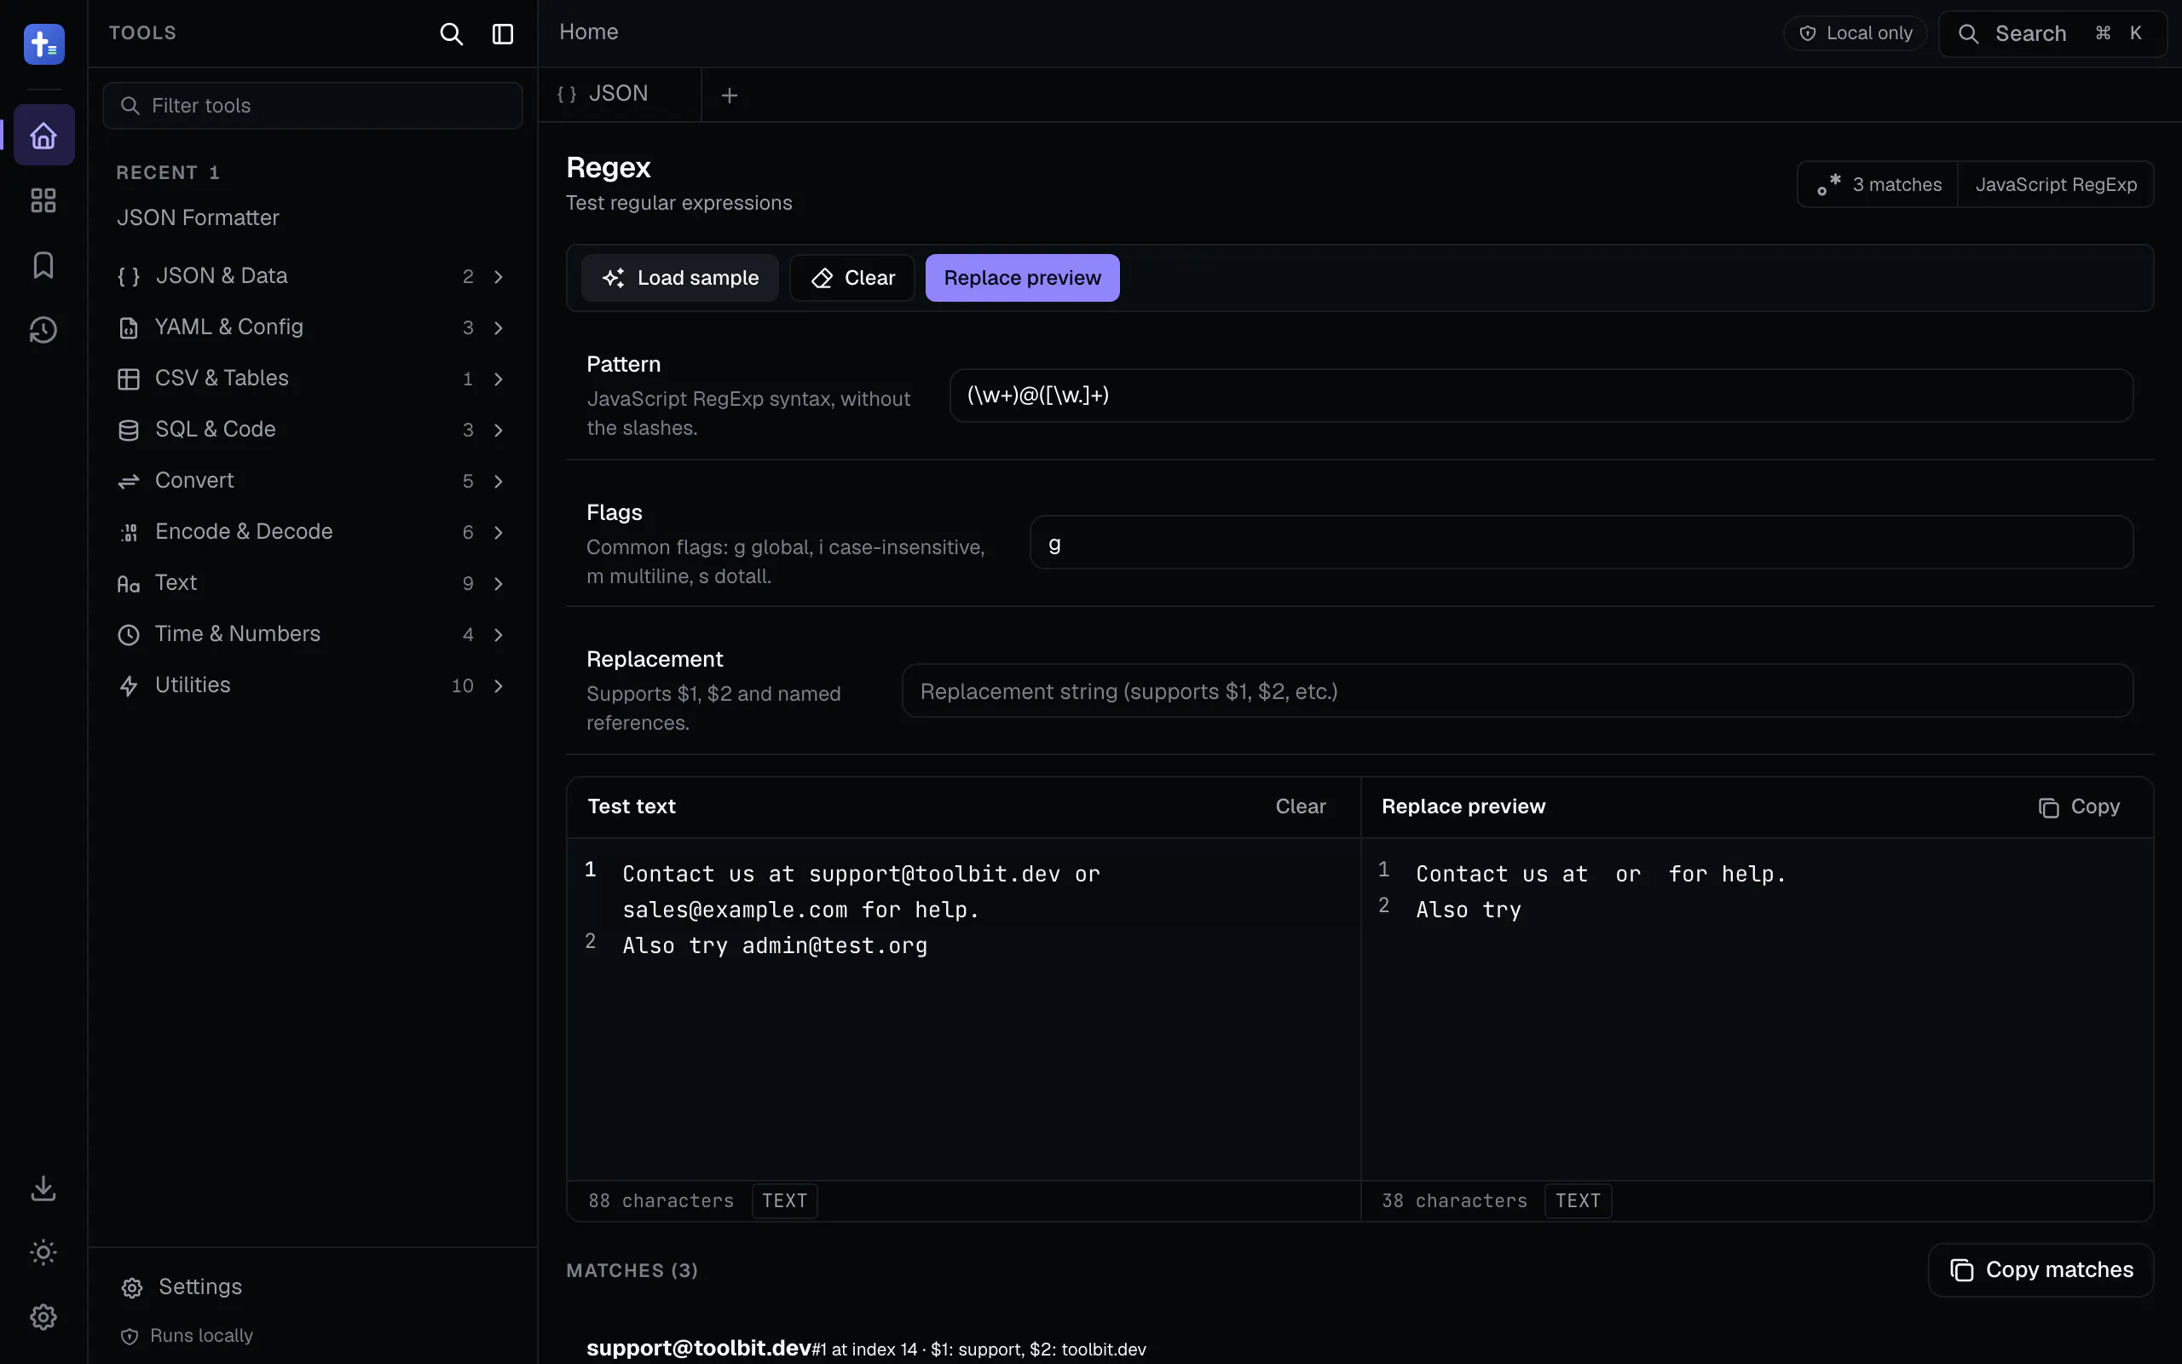
Task: Open the Home icon in left rail
Action: pyautogui.click(x=43, y=136)
